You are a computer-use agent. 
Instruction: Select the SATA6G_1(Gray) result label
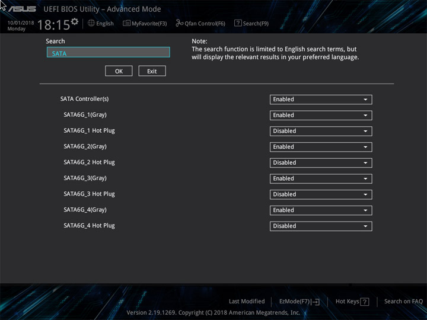(85, 115)
